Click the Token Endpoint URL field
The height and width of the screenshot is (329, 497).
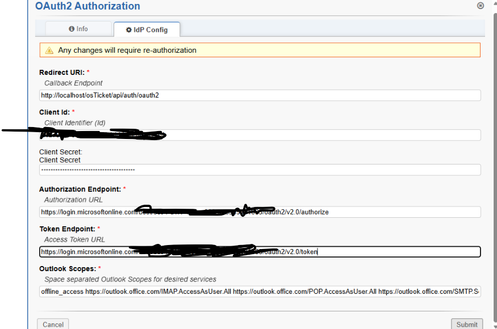398,252
